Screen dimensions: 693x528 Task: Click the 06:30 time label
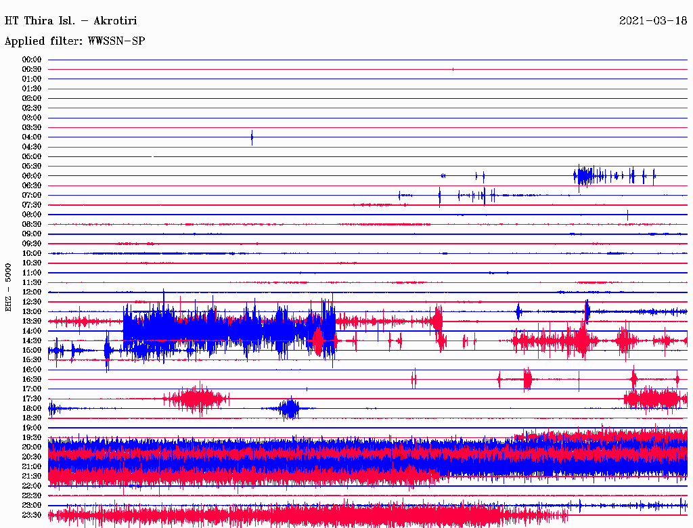click(32, 185)
